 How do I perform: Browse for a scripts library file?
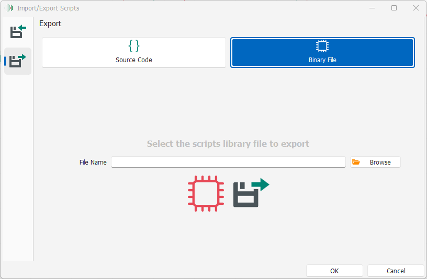click(x=375, y=162)
